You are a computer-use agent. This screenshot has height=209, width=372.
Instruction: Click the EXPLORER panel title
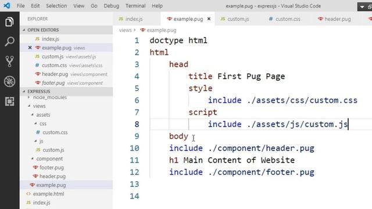click(x=37, y=19)
